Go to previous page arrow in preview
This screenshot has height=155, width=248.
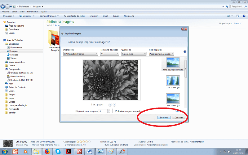[110, 105]
